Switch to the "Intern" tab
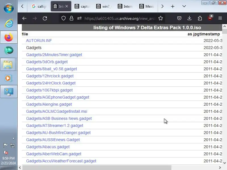Image resolution: width=227 pixels, height=170 pixels. coord(125,6)
